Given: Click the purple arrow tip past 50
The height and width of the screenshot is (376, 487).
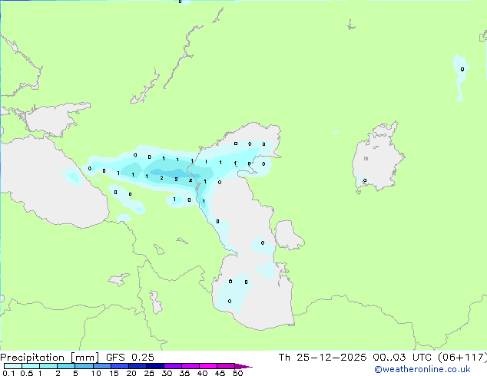Looking at the screenshot, I should 243,366.
